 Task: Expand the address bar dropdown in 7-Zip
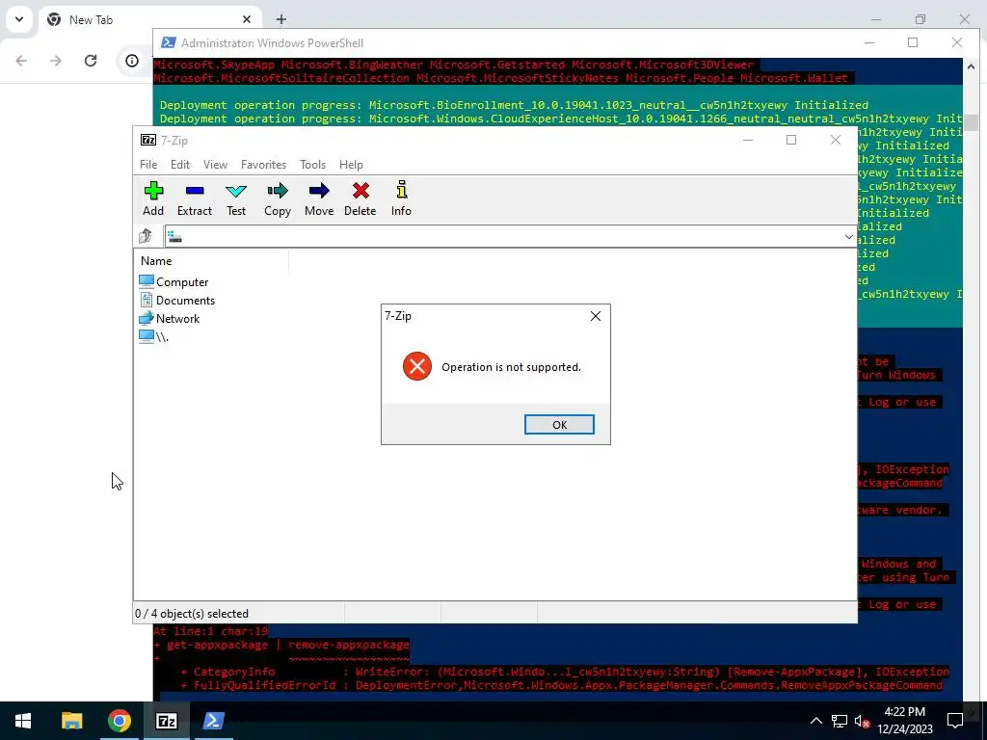(x=848, y=237)
